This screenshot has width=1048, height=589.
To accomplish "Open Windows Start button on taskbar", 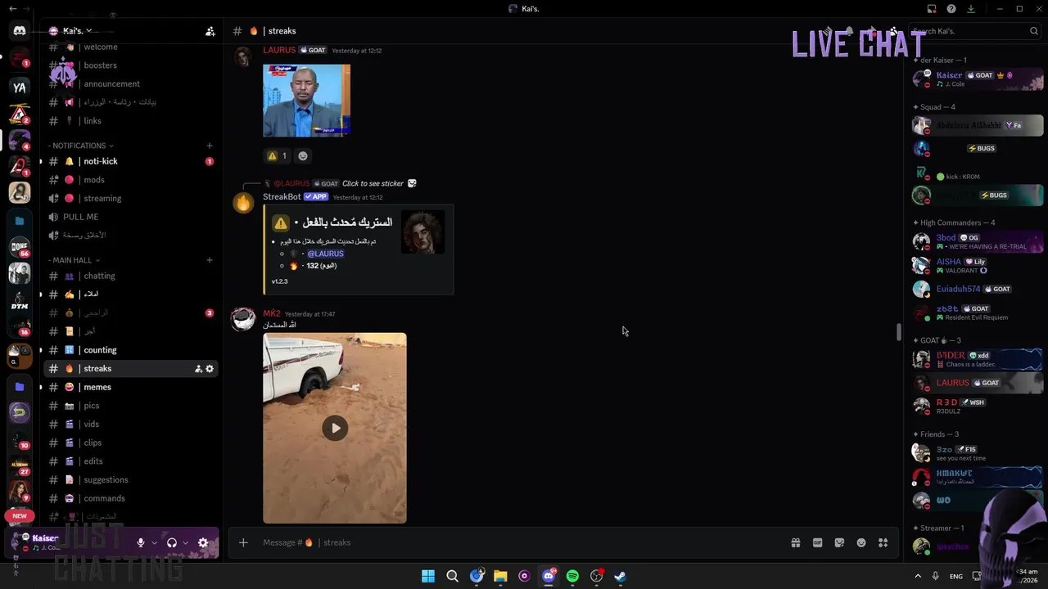I will (428, 576).
